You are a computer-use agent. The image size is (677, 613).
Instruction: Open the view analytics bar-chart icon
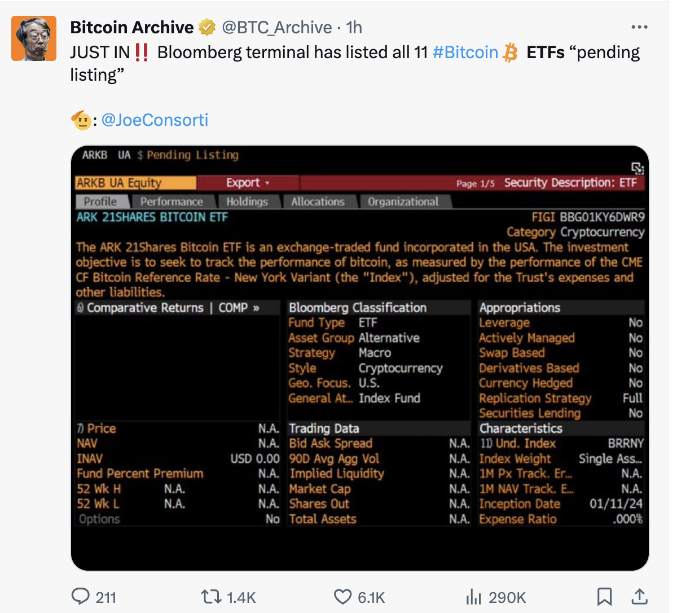coord(473,597)
